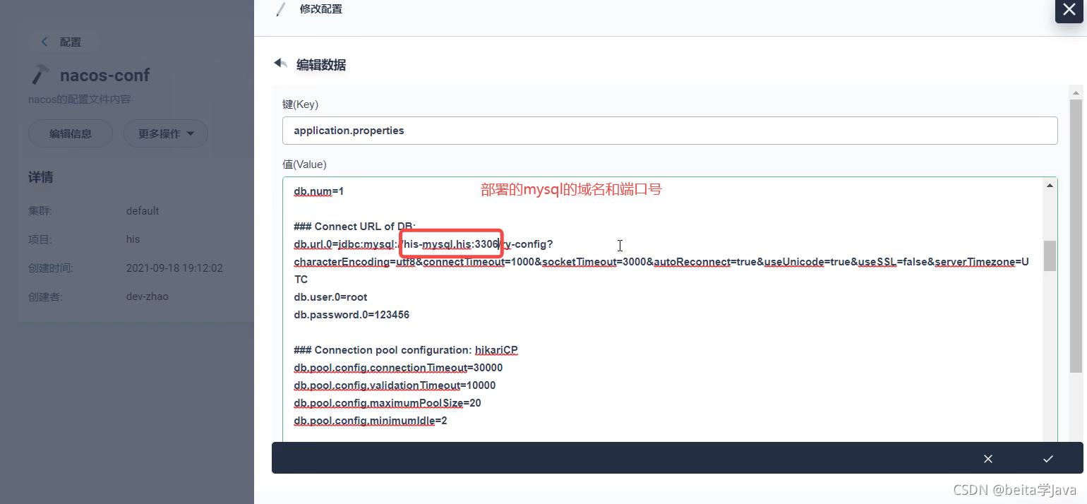Click the 编辑数据 heading text
The image size is (1087, 504).
(x=321, y=65)
